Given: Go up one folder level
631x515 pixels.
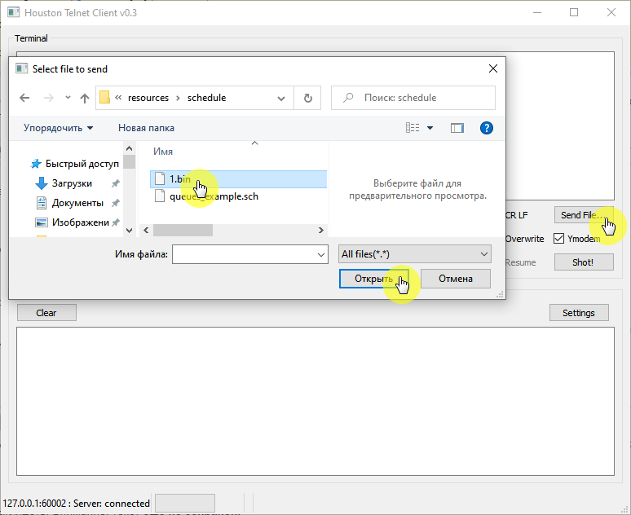Looking at the screenshot, I should pos(85,98).
